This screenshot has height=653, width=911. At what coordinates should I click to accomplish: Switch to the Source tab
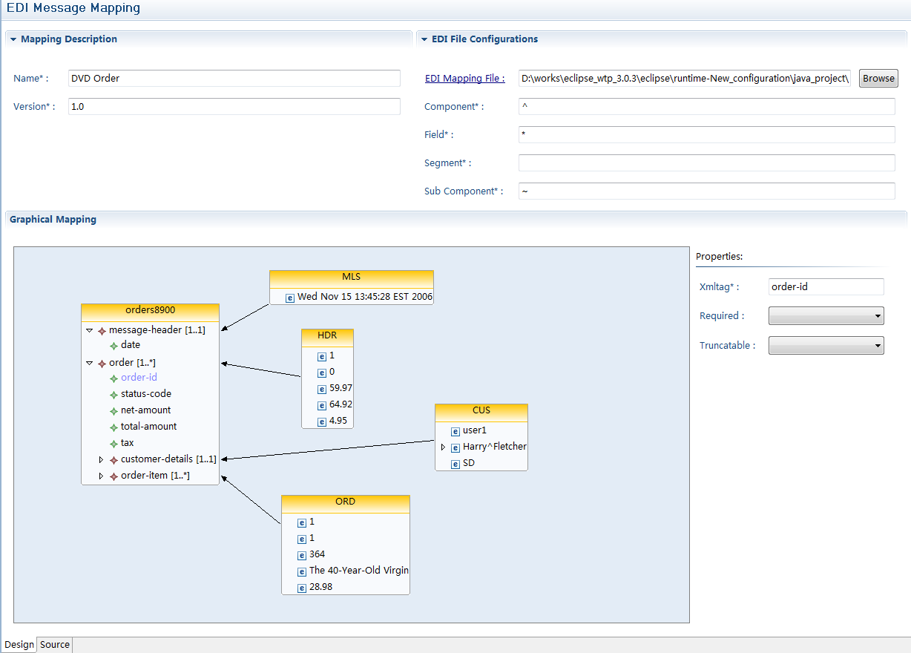55,645
